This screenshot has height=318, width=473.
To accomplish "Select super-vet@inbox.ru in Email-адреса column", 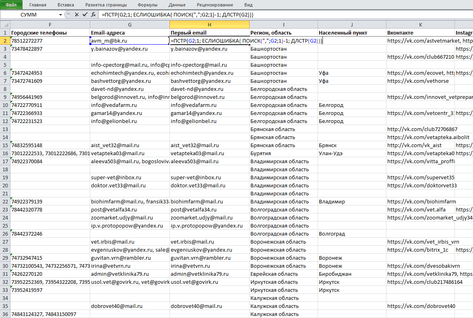I will tap(130, 178).
